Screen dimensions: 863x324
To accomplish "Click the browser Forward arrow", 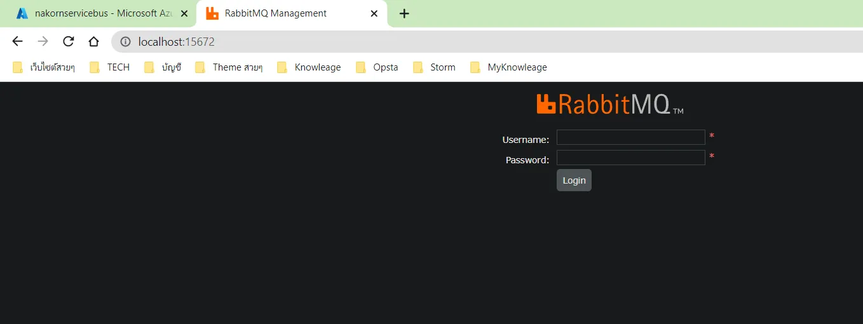I will coord(43,41).
